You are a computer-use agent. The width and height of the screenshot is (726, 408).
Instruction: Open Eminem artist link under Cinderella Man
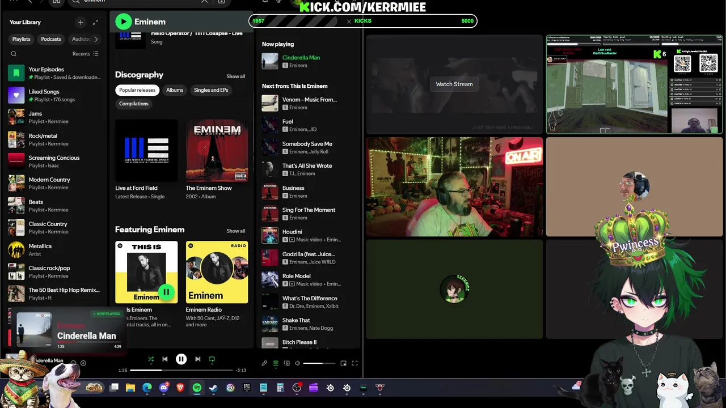click(298, 66)
